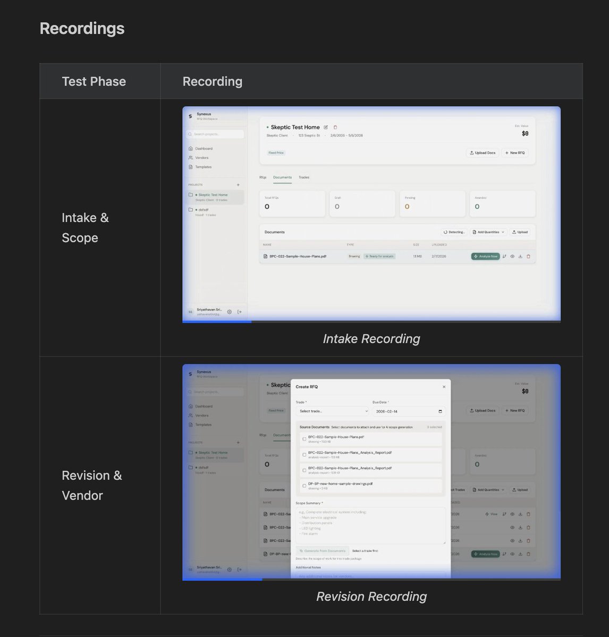Select the Documents tab in Intake recording
This screenshot has height=637, width=609.
pyautogui.click(x=282, y=177)
